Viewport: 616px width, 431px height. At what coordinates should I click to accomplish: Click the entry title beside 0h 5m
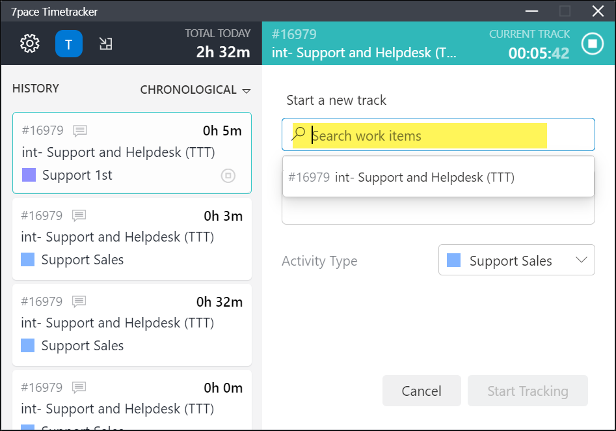(118, 152)
